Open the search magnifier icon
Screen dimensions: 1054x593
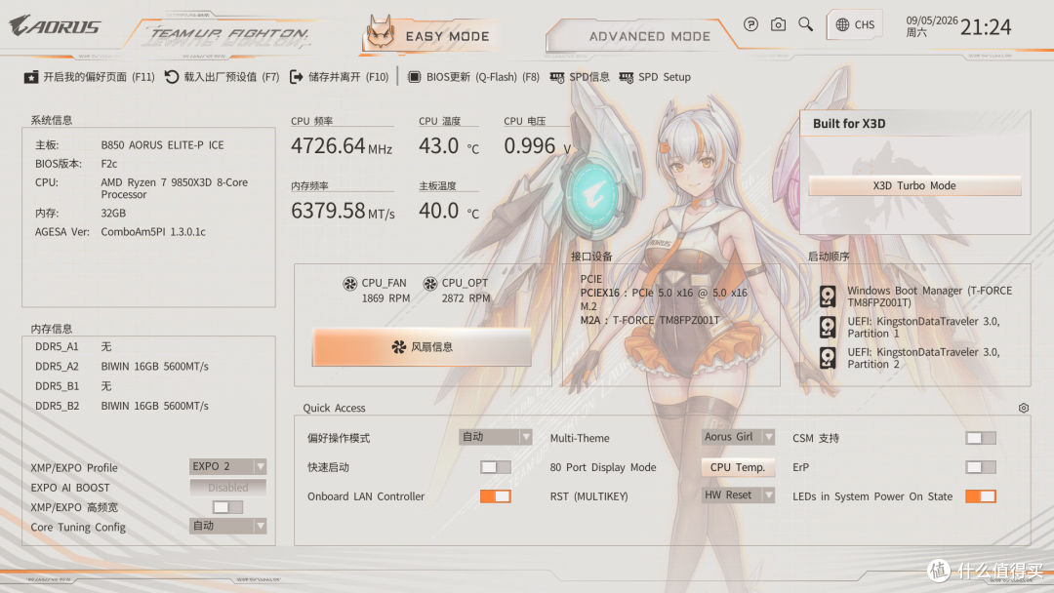pos(805,24)
